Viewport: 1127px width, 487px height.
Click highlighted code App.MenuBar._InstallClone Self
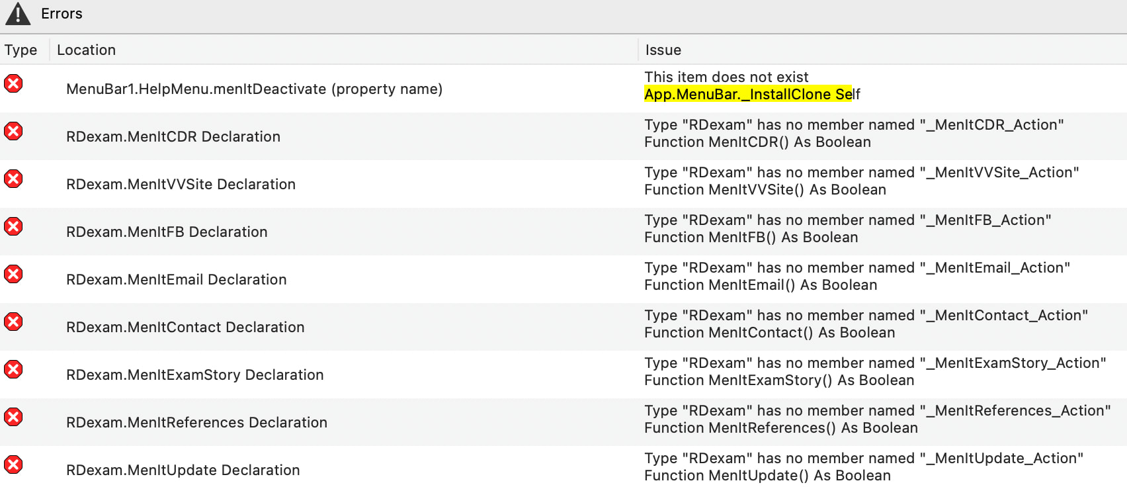click(753, 95)
